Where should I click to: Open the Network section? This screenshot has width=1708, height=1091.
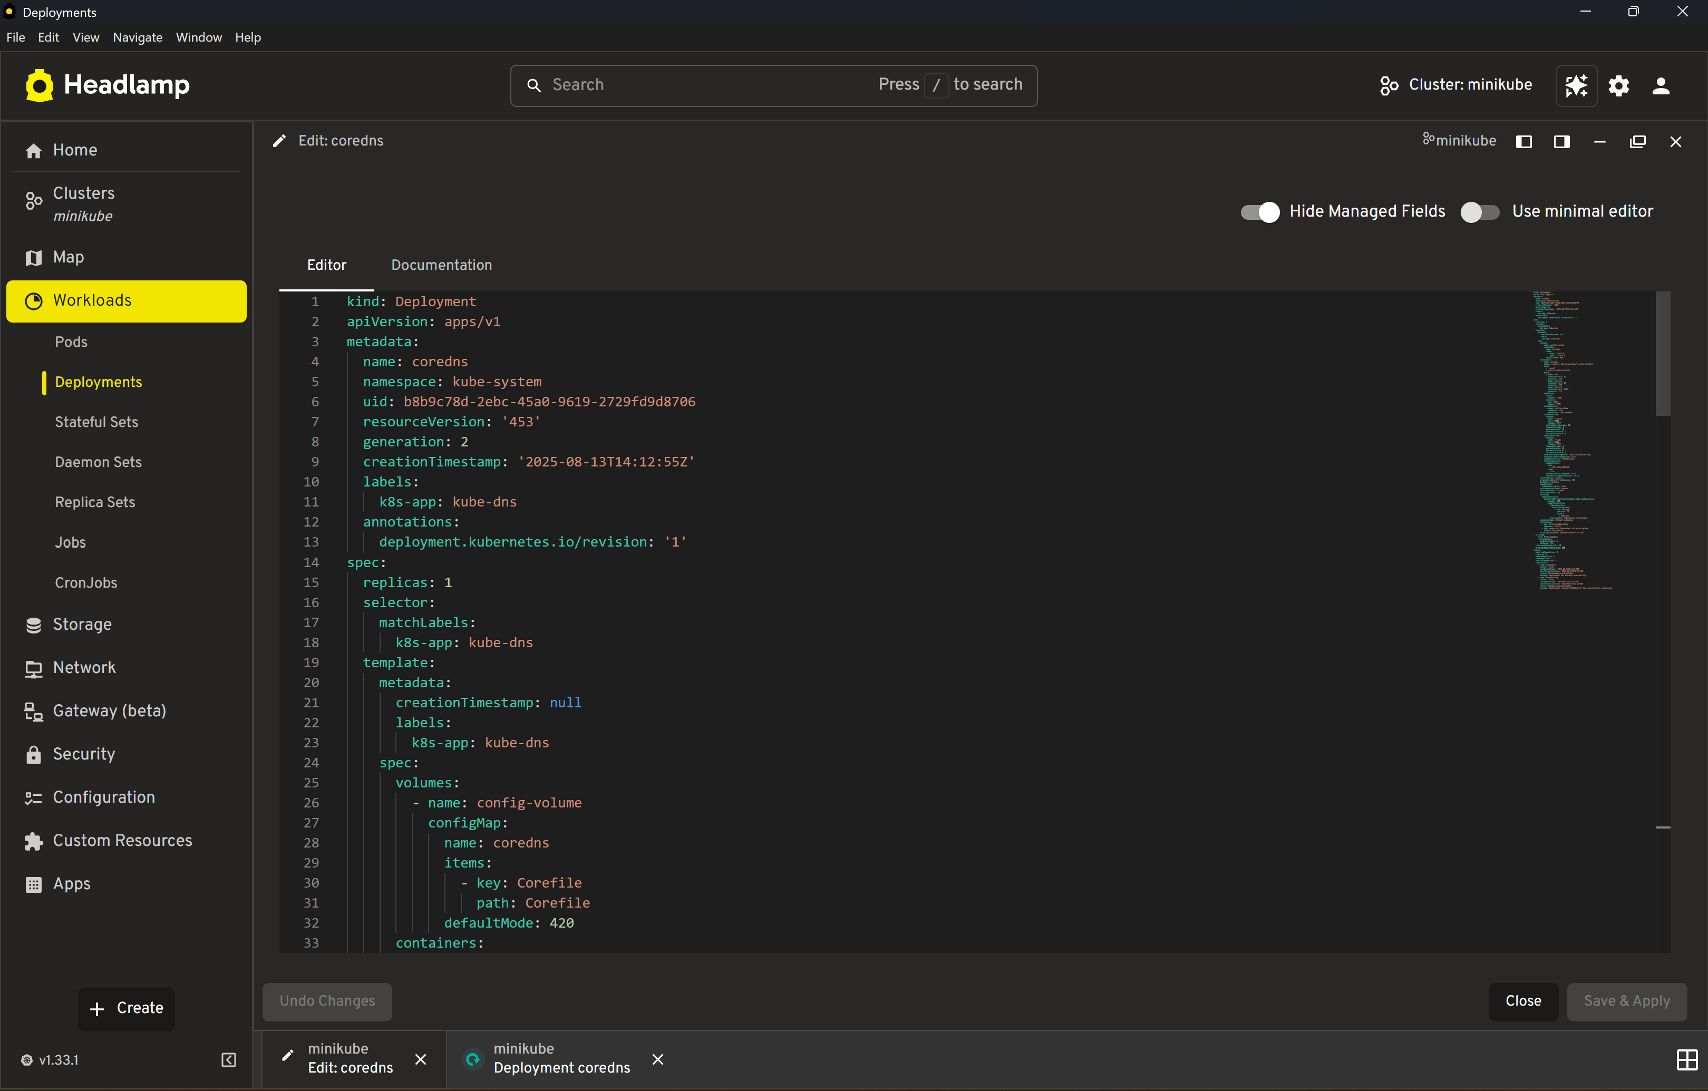pyautogui.click(x=84, y=667)
